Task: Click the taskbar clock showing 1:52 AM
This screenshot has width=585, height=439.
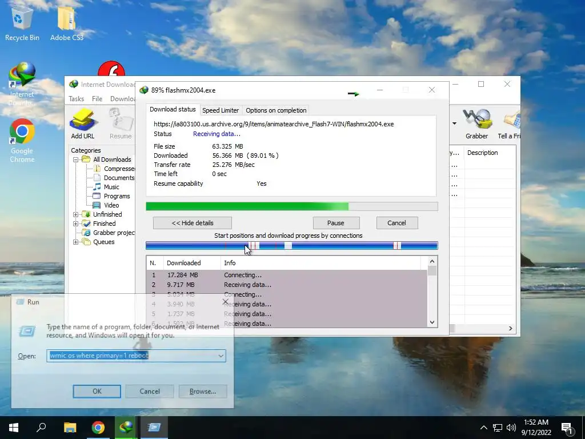Action: (536, 428)
